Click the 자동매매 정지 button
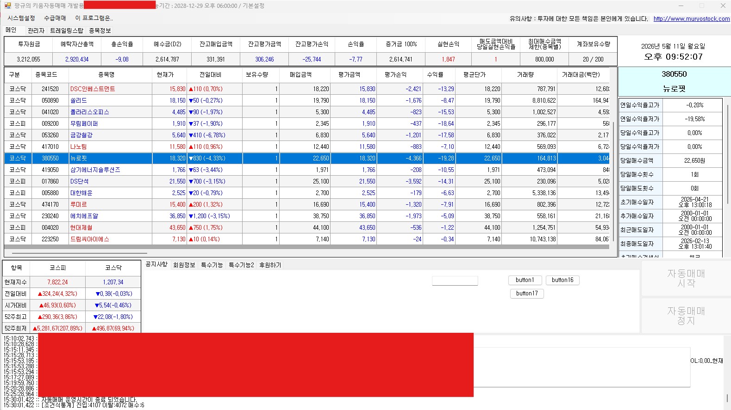731x410 pixels. click(x=686, y=316)
